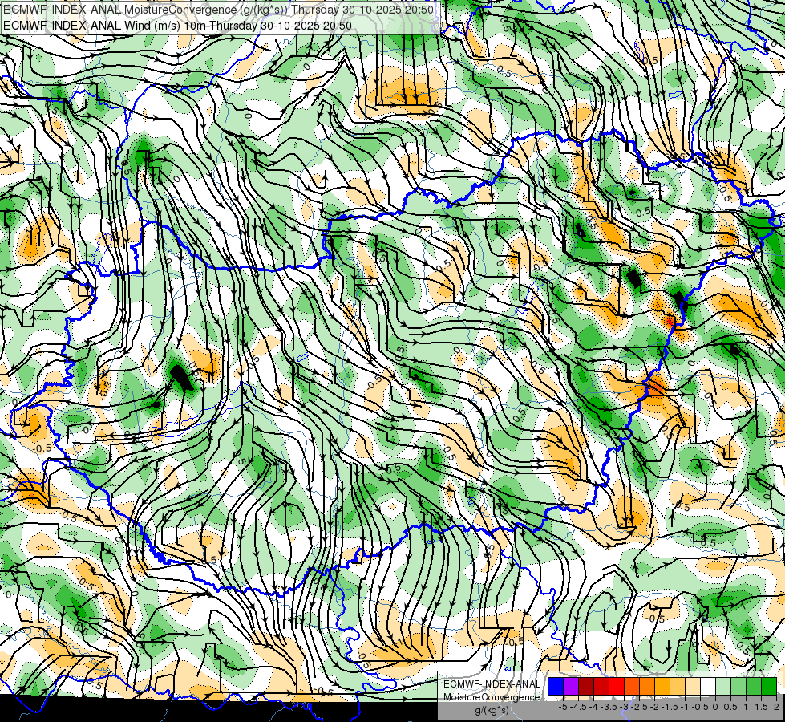
Task: Click the blue legend color swatch
Action: point(556,686)
